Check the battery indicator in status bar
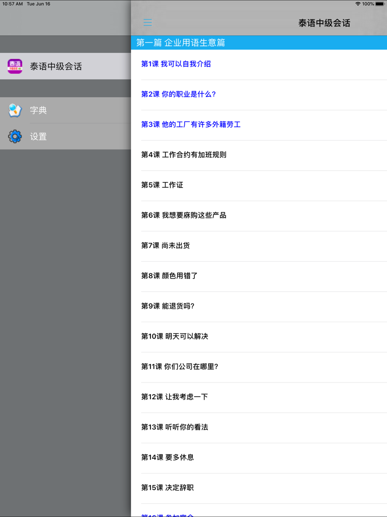 tap(380, 4)
